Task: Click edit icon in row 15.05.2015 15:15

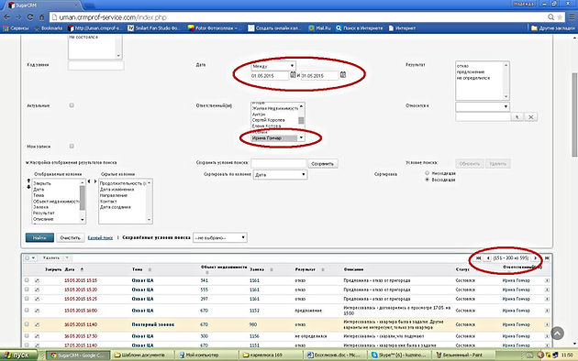Action: click(x=38, y=280)
